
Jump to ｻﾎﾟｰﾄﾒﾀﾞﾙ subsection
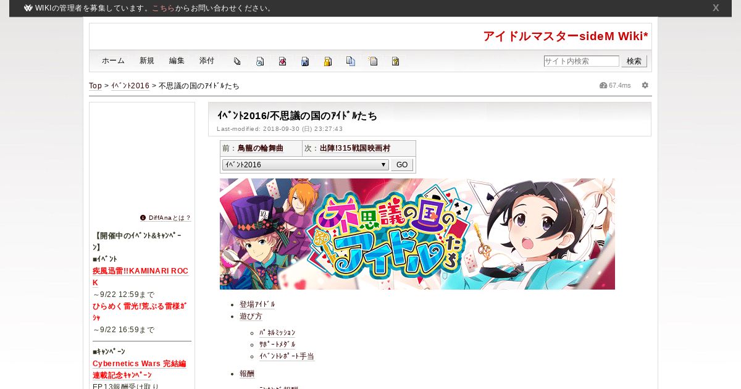[x=277, y=345]
